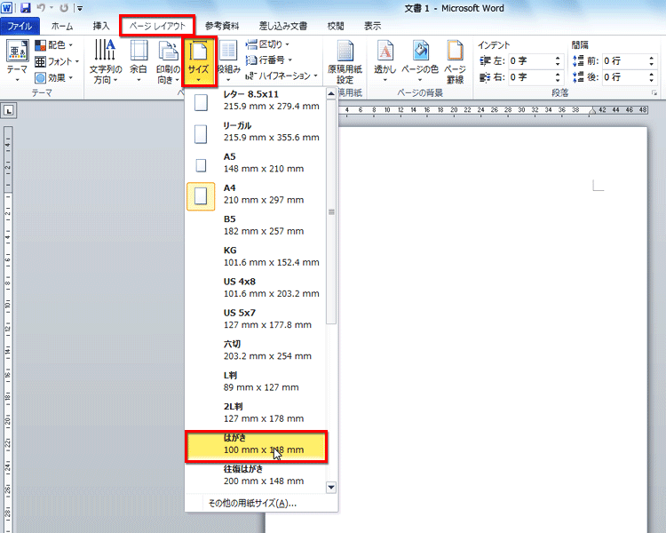Screen dimensions: 666x533
Task: Switch to the Home (ホーム) tab
Action: [62, 26]
